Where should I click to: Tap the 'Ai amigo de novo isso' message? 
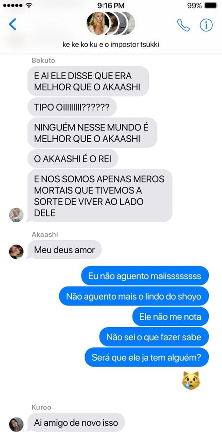[76, 422]
